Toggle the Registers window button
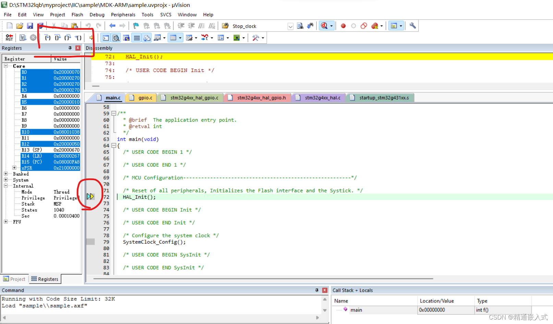 tap(137, 38)
